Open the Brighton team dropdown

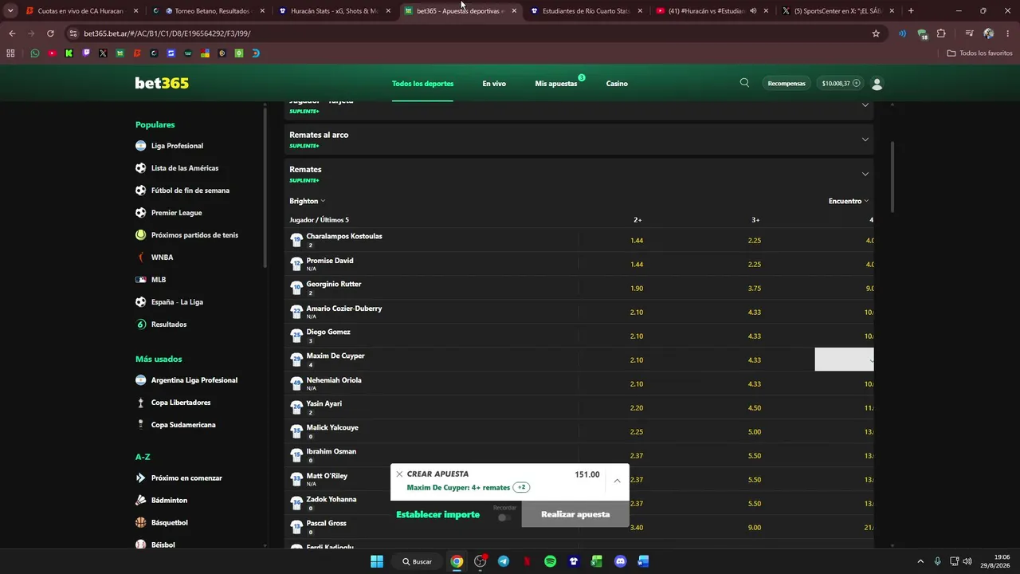[308, 201]
